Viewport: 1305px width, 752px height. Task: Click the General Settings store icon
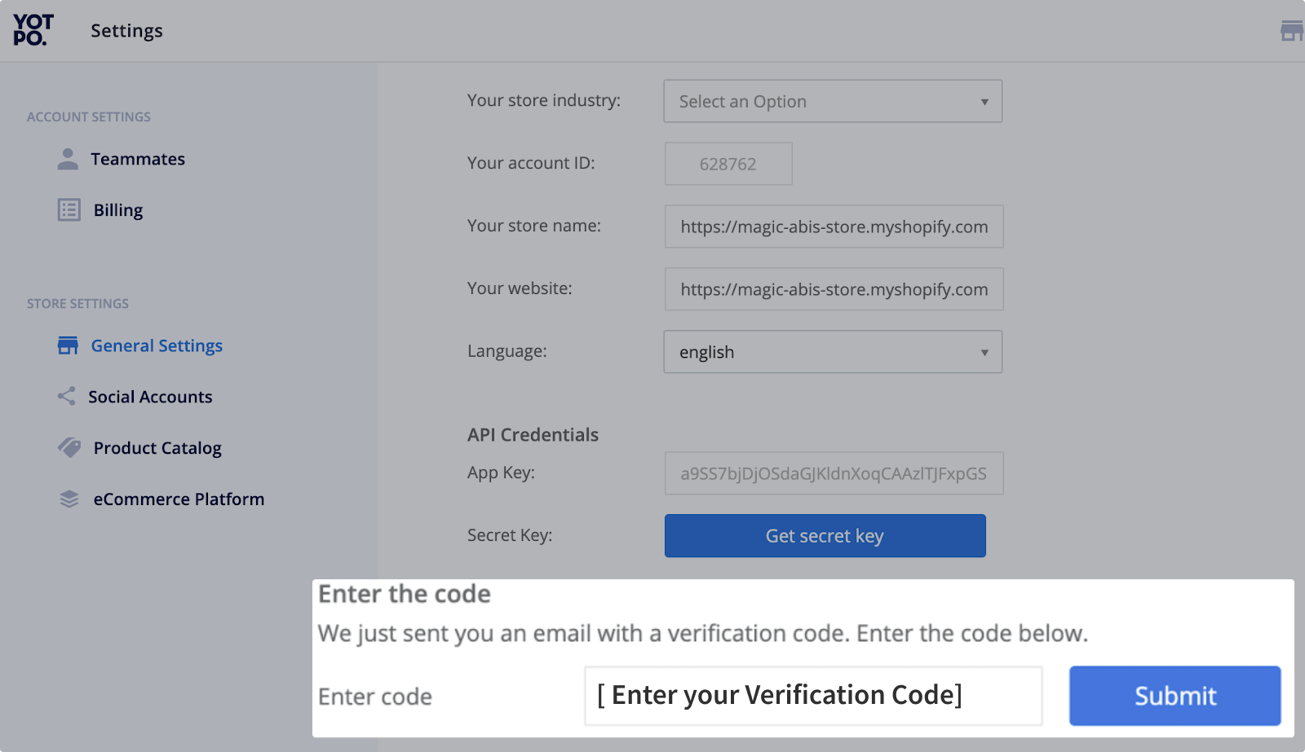pyautogui.click(x=68, y=345)
